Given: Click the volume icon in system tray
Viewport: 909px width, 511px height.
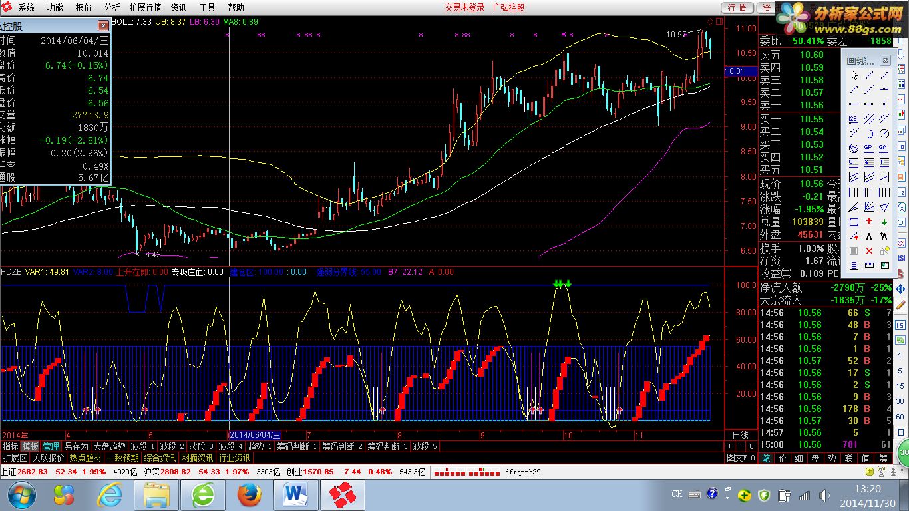Looking at the screenshot, I should point(824,494).
